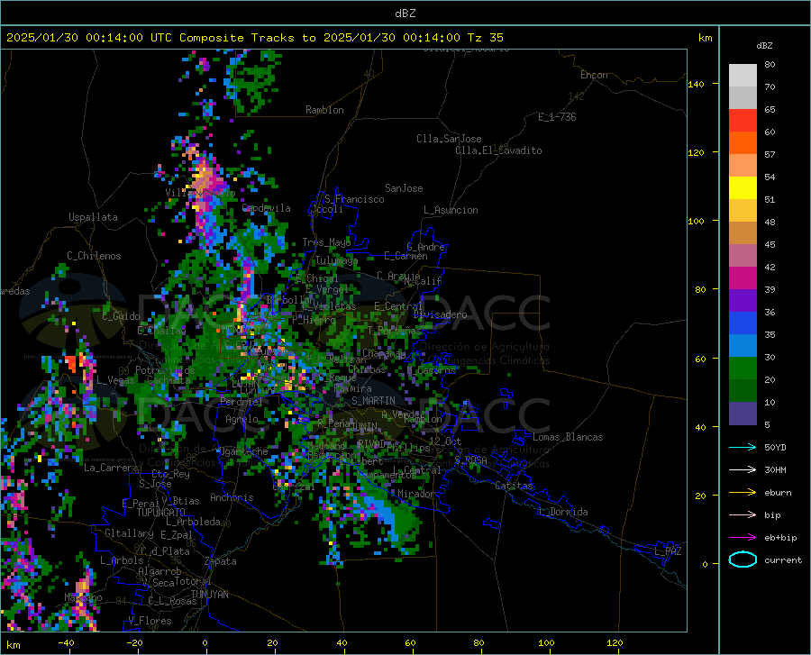Click the C_Guido map label
The width and height of the screenshot is (811, 655).
pyautogui.click(x=121, y=316)
